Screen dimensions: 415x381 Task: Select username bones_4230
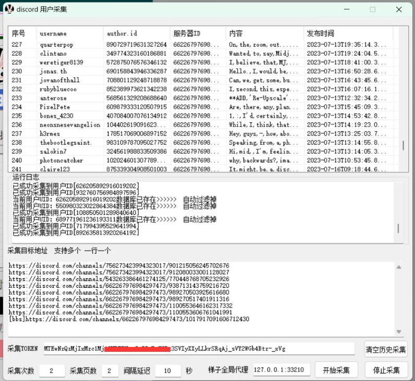click(56, 116)
